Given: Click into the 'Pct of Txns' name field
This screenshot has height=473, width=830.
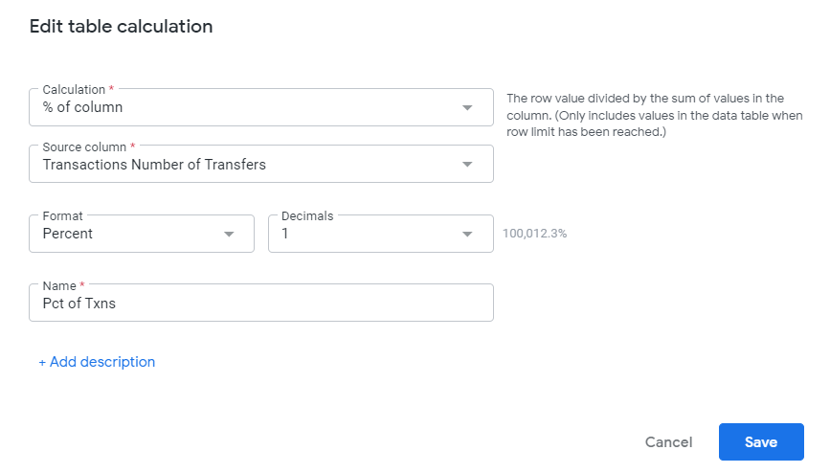Looking at the screenshot, I should coord(261,303).
